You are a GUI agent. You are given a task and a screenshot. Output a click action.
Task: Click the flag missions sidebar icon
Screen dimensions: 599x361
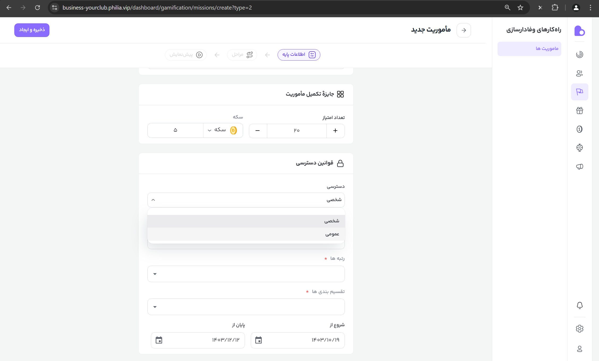579,92
